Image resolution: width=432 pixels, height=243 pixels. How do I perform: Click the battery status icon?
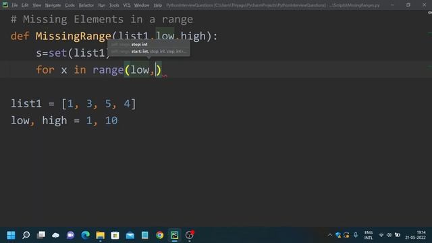[x=398, y=235]
